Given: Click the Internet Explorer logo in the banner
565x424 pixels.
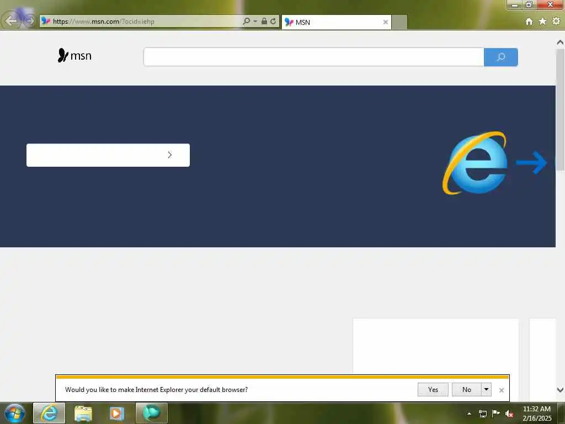Looking at the screenshot, I should [475, 163].
